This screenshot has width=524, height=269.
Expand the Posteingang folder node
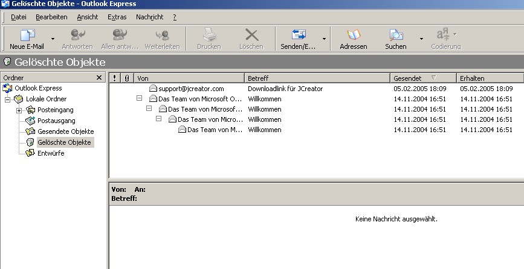point(19,110)
